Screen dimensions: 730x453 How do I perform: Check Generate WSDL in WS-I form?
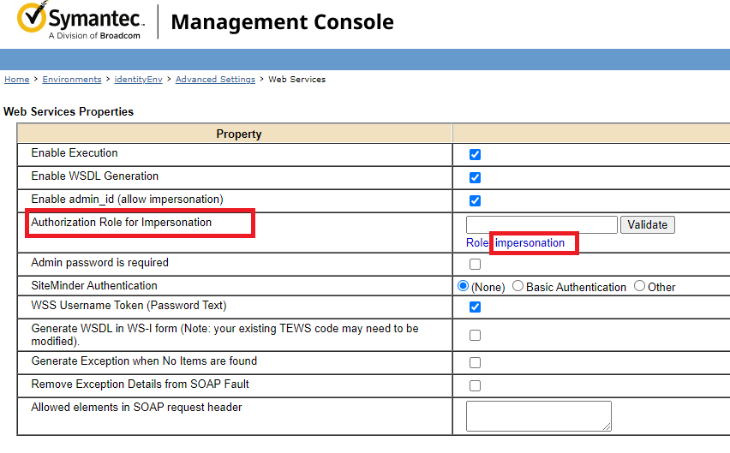pos(475,336)
